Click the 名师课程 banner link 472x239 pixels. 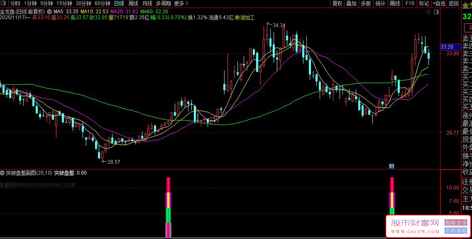pos(455,231)
